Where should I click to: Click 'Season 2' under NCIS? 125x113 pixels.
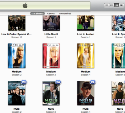click(x=17, y=112)
